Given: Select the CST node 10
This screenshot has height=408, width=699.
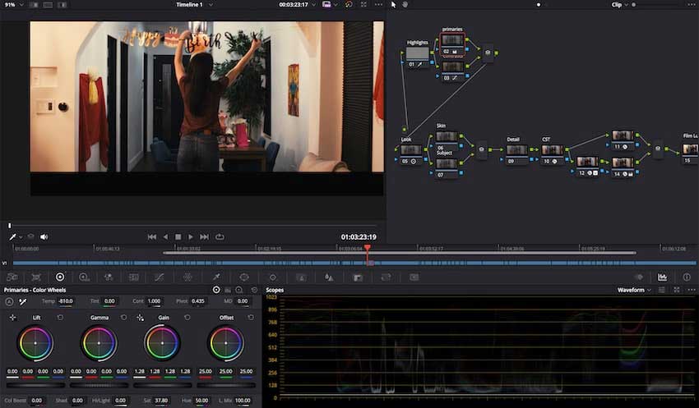Looking at the screenshot, I should (552, 151).
